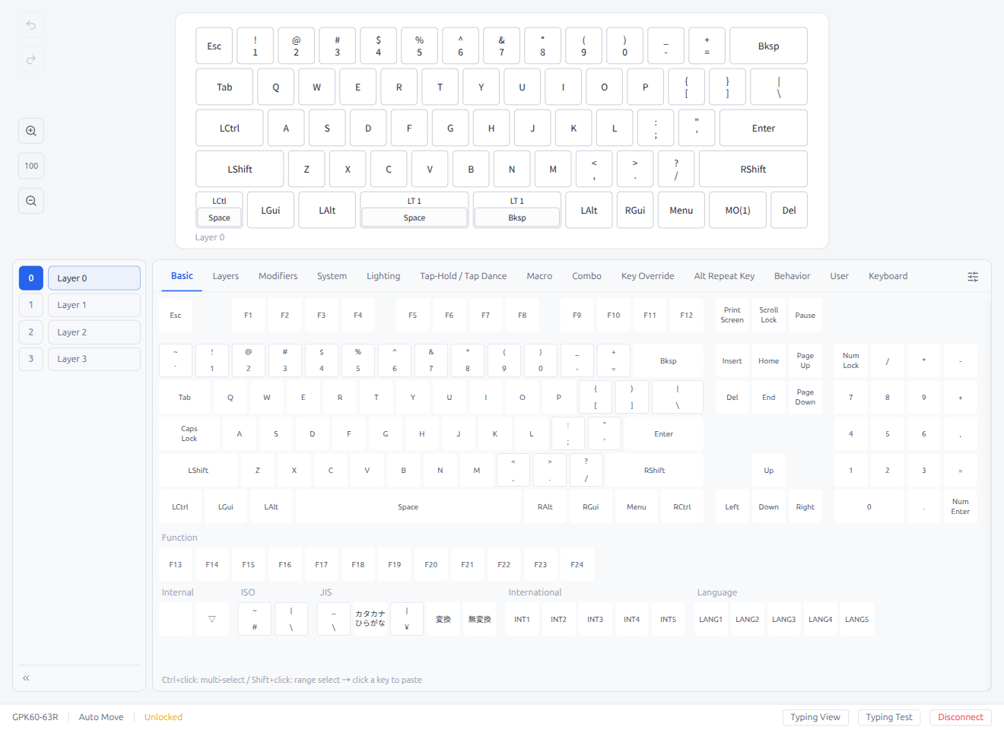Collapse the layers sidebar
1004x730 pixels.
pyautogui.click(x=26, y=678)
